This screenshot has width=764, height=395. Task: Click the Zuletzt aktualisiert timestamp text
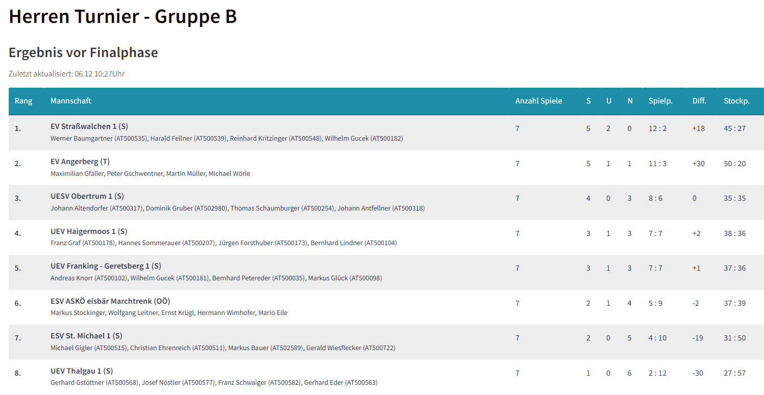point(66,74)
